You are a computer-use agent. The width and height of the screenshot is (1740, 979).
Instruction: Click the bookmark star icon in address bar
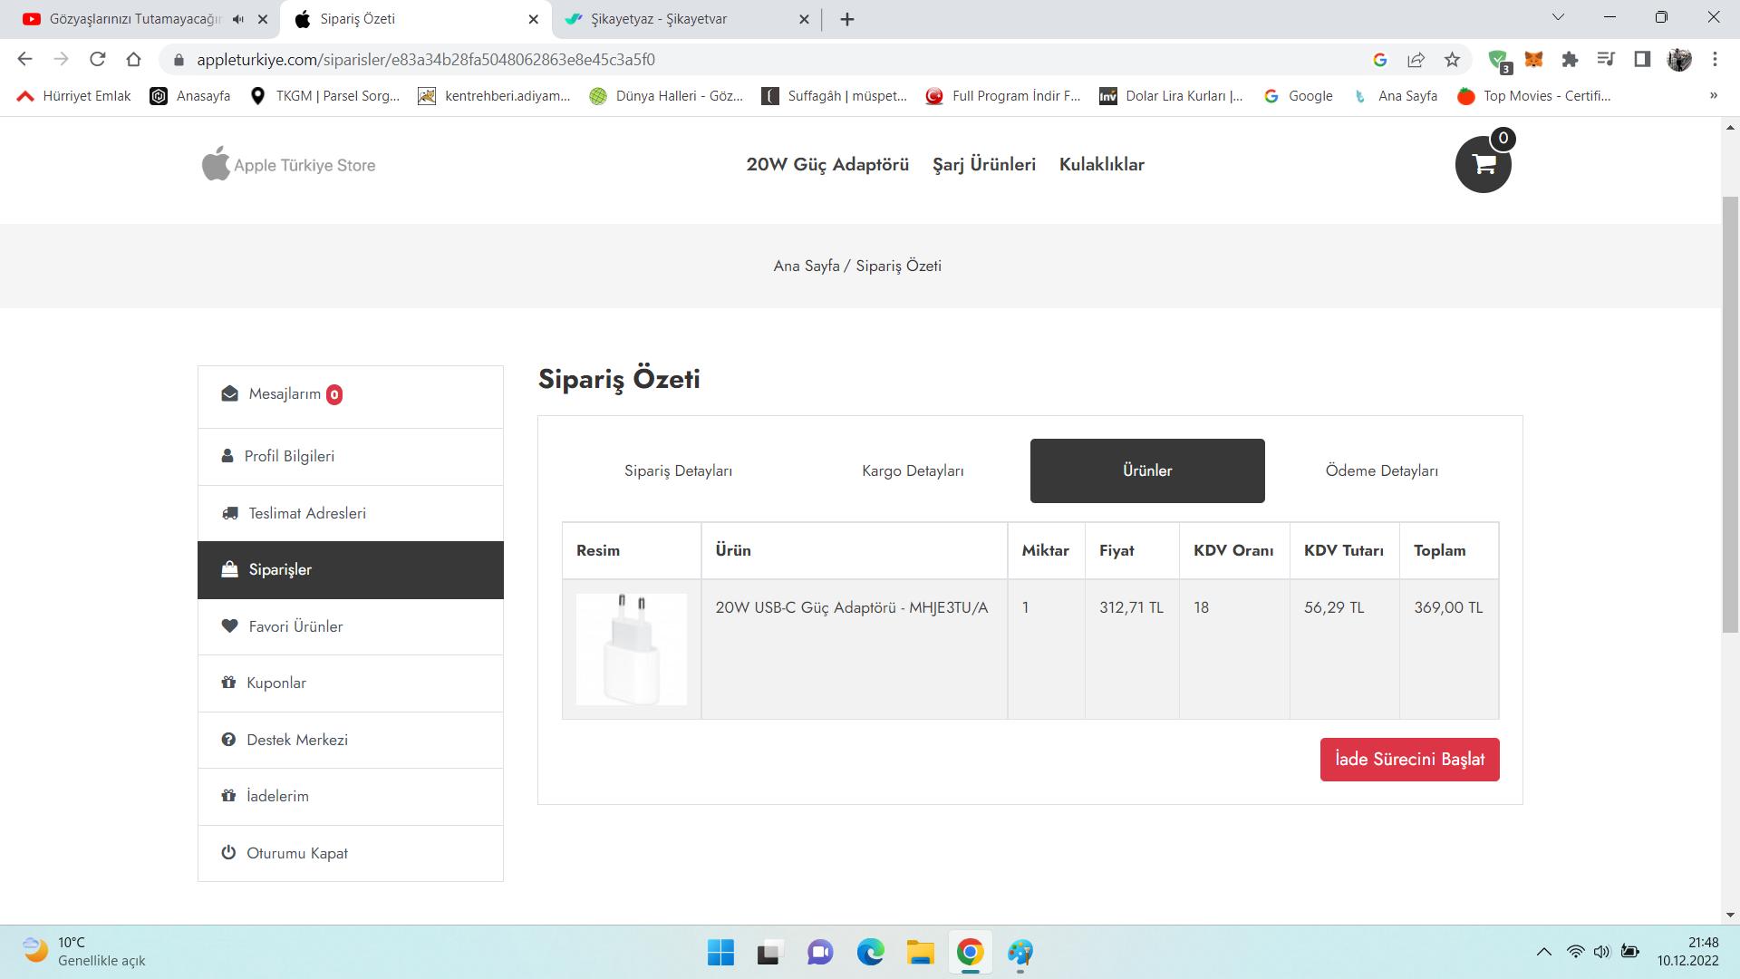[x=1452, y=60]
